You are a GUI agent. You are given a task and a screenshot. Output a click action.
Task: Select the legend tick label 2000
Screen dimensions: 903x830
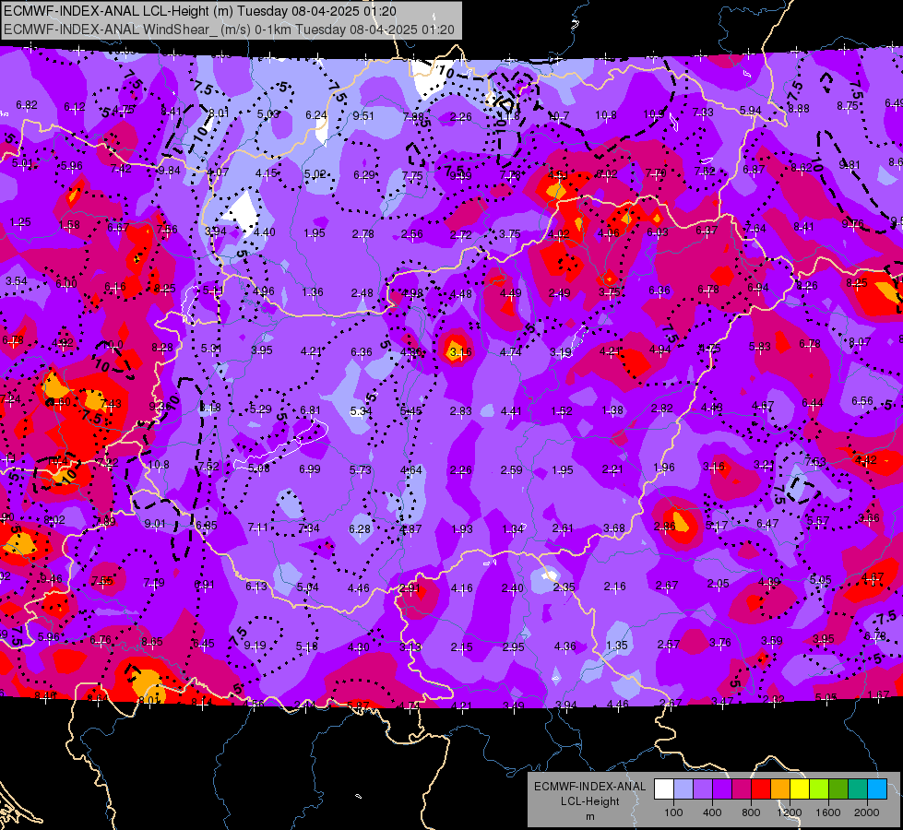pyautogui.click(x=867, y=812)
